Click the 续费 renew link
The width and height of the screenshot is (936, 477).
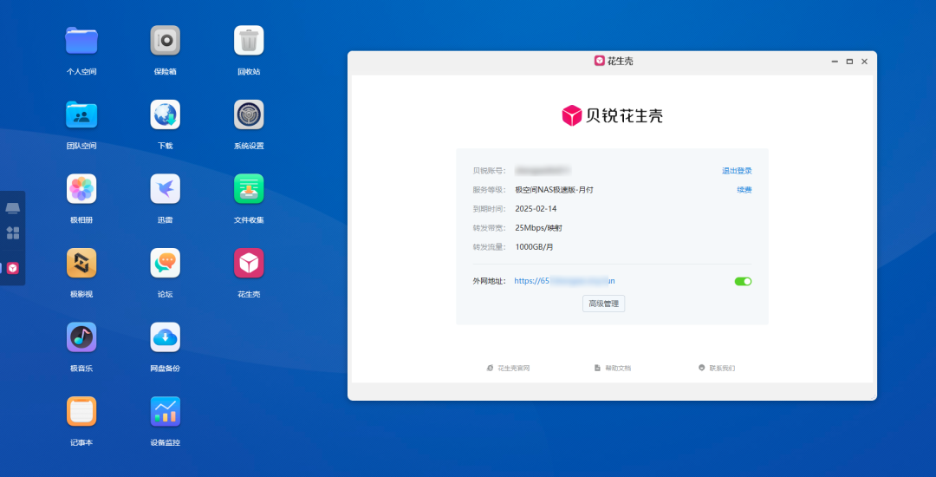tap(744, 190)
